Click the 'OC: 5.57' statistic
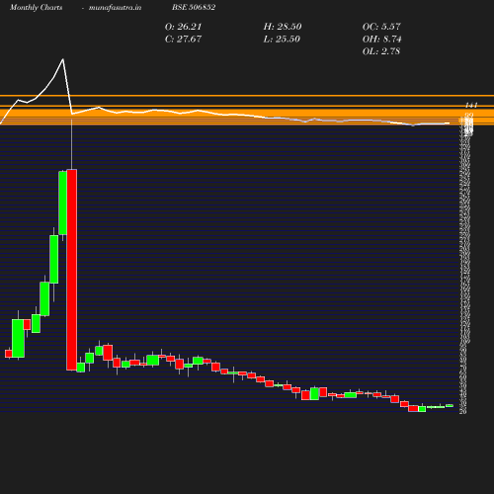The width and height of the screenshot is (494, 494). 381,27
